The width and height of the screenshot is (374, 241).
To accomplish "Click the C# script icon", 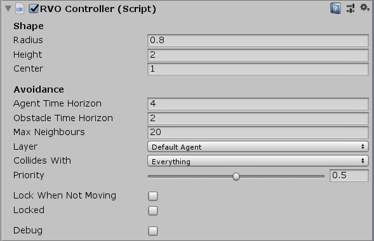I will tap(20, 9).
